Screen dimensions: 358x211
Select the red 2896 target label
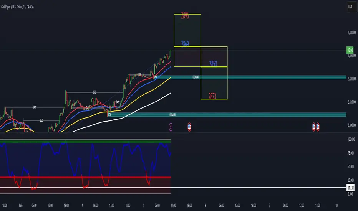[x=185, y=16]
